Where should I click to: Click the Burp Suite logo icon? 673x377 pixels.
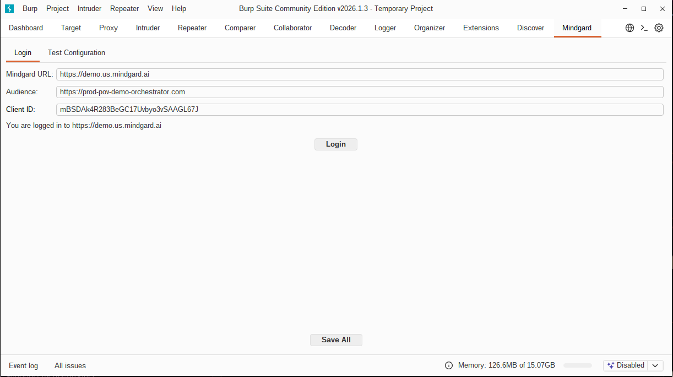pos(9,8)
